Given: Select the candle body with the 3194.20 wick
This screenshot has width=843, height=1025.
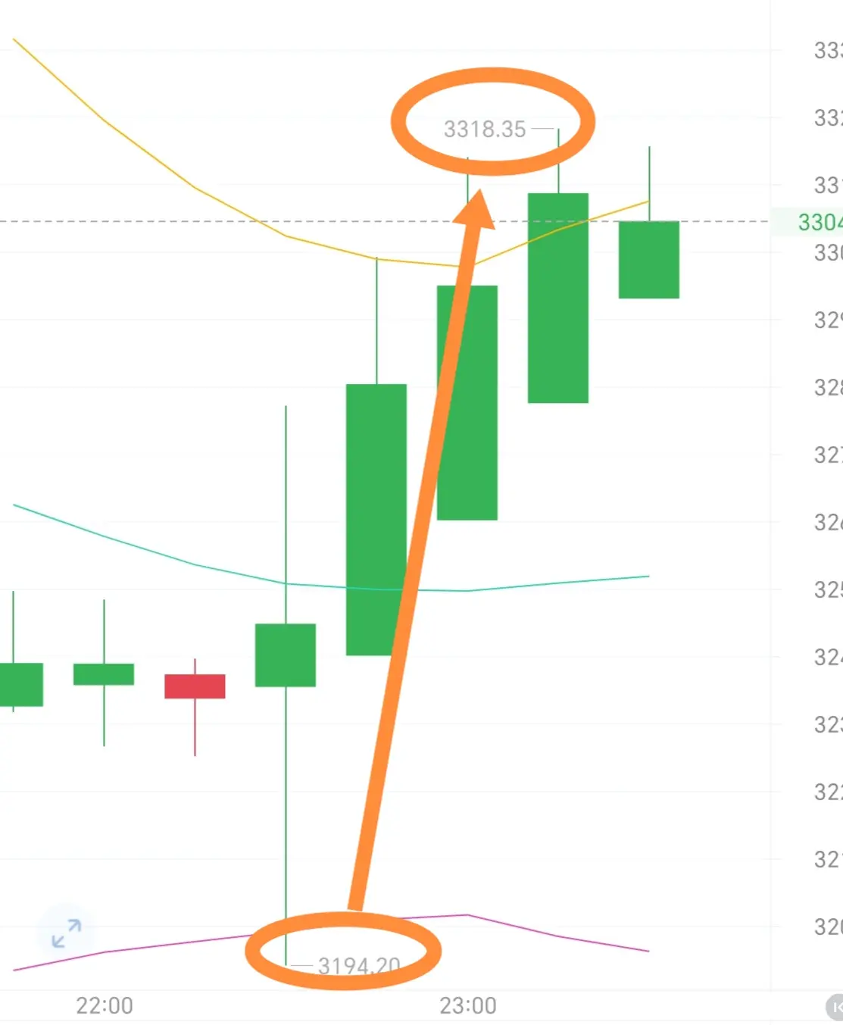Looking at the screenshot, I should [x=286, y=655].
